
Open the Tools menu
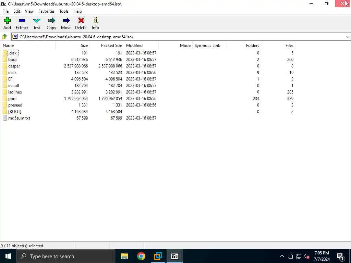[64, 11]
